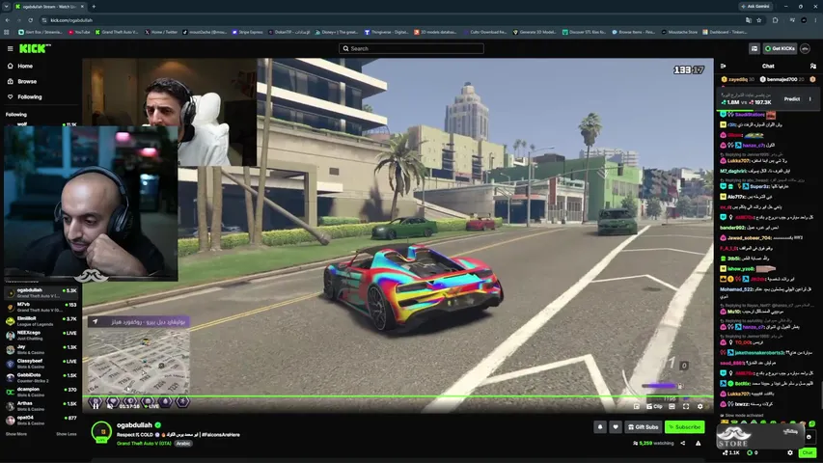Open chat settings gear

pos(790,452)
